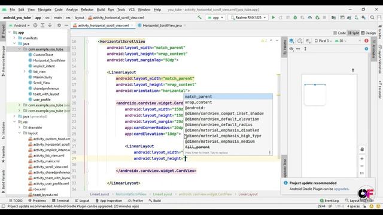383x215 pixels.
Task: Click the blue help icon in preview toolbar
Action: coord(366,49)
